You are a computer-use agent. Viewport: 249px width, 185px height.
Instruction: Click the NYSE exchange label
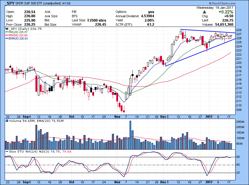click(66, 3)
